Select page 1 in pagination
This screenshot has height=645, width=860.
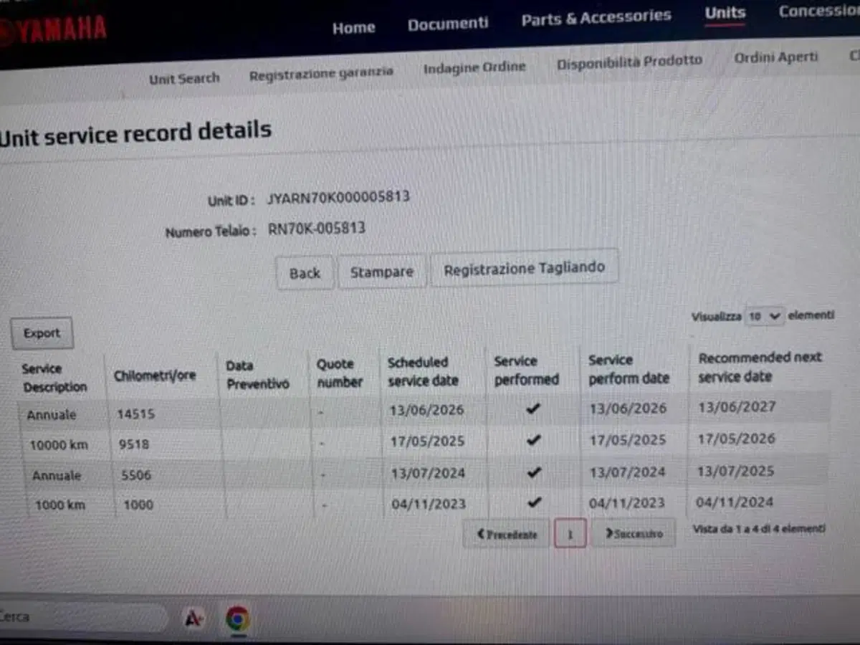click(570, 534)
